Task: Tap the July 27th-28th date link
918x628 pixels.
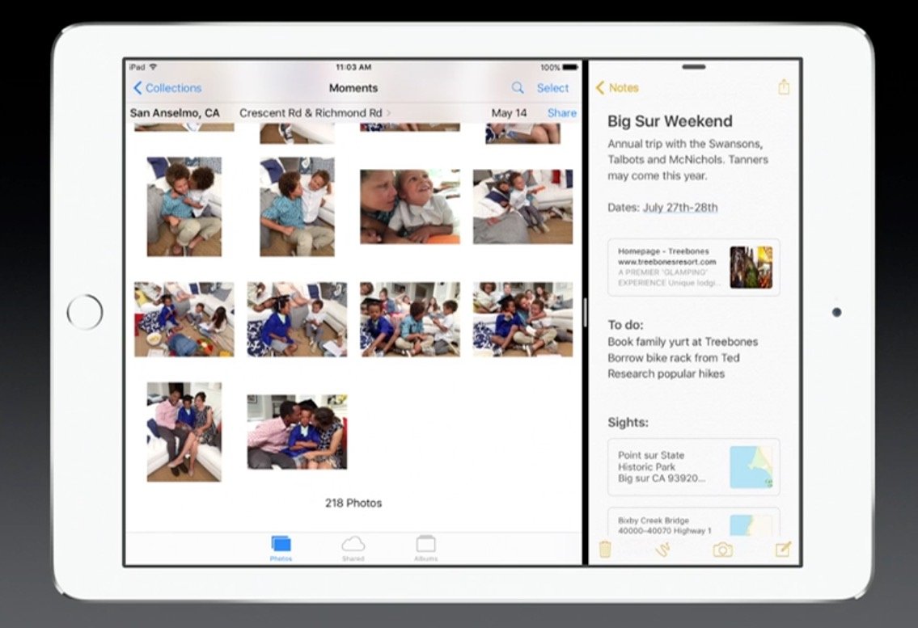Action: click(x=680, y=207)
